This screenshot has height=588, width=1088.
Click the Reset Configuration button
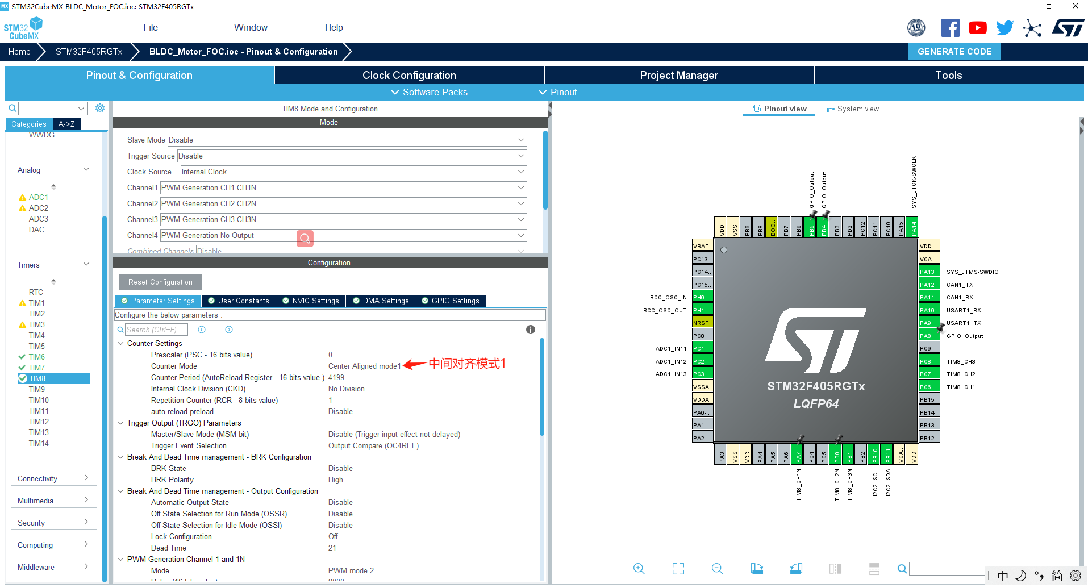(160, 282)
